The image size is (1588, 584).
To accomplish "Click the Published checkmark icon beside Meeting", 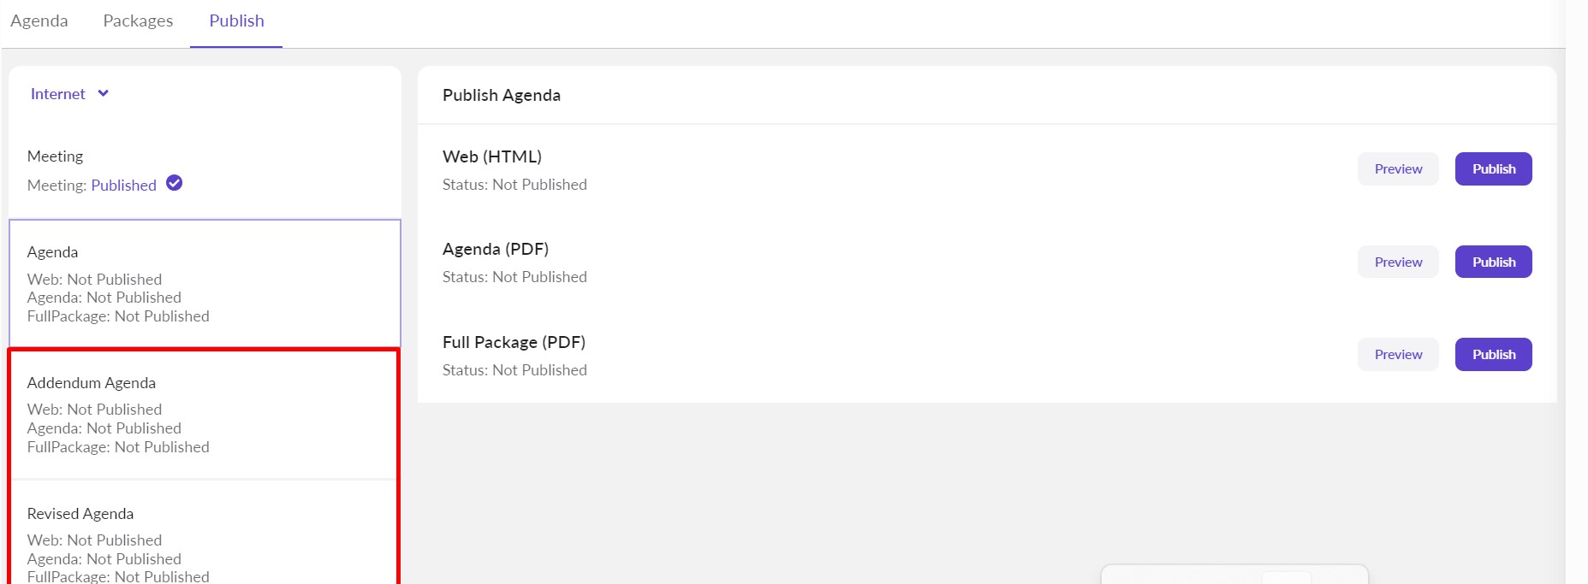I will pos(174,183).
